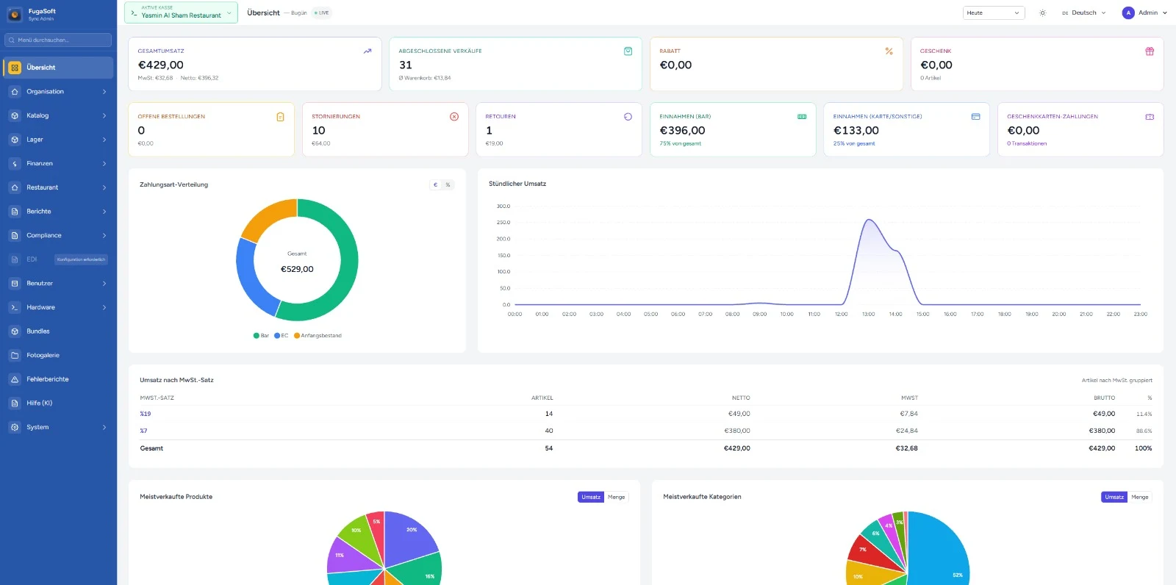
Task: Click the LIVE status badge
Action: (321, 12)
